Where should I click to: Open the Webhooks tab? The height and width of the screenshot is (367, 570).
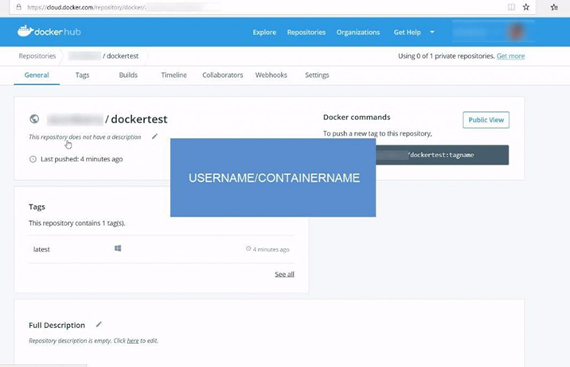pyautogui.click(x=271, y=75)
